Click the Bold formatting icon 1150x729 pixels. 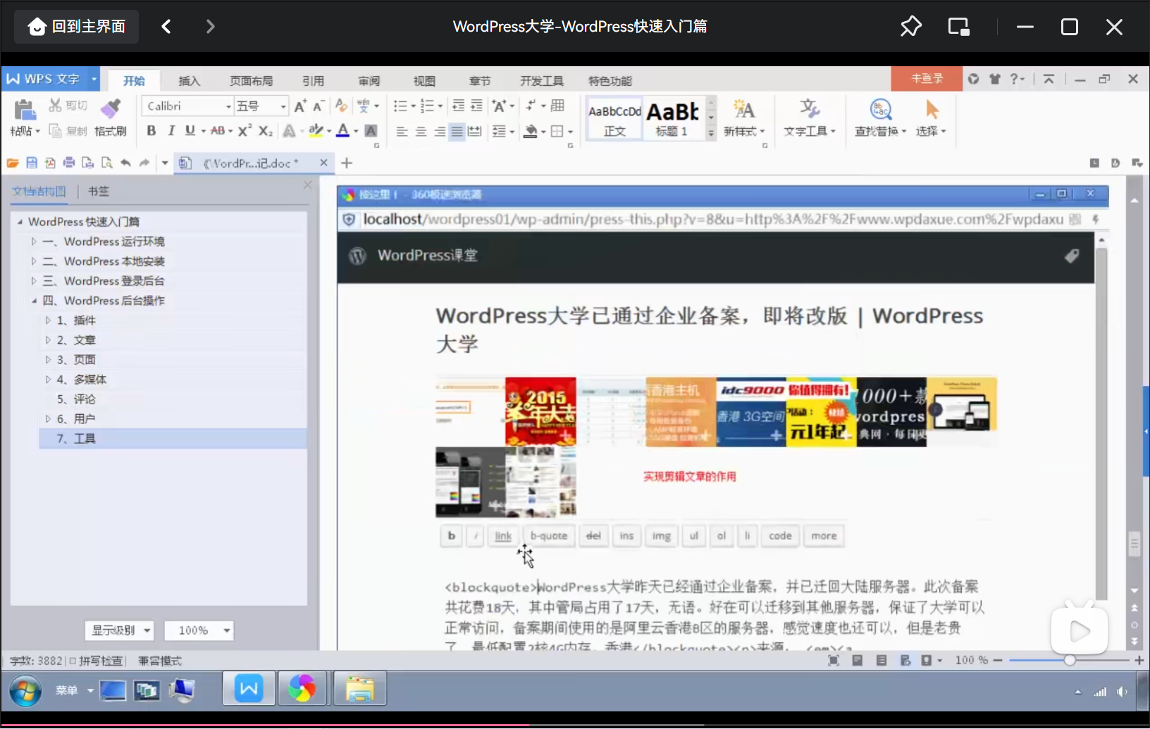[x=151, y=131]
